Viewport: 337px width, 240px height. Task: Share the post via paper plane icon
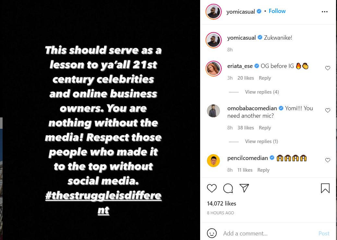coord(244,188)
